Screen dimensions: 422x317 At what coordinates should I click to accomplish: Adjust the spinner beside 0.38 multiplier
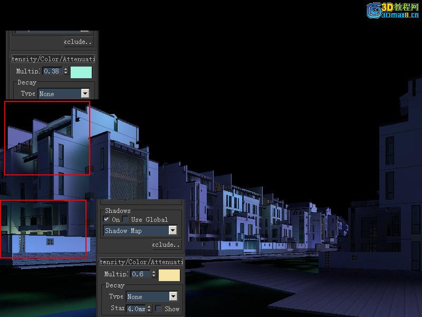point(65,71)
